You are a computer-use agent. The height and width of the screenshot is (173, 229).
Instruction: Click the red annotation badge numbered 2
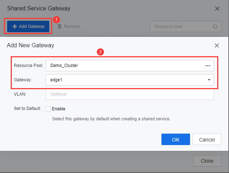point(100,52)
